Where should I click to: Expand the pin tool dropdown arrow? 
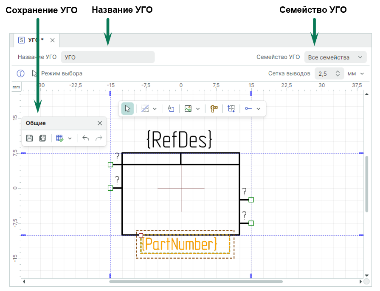258,109
